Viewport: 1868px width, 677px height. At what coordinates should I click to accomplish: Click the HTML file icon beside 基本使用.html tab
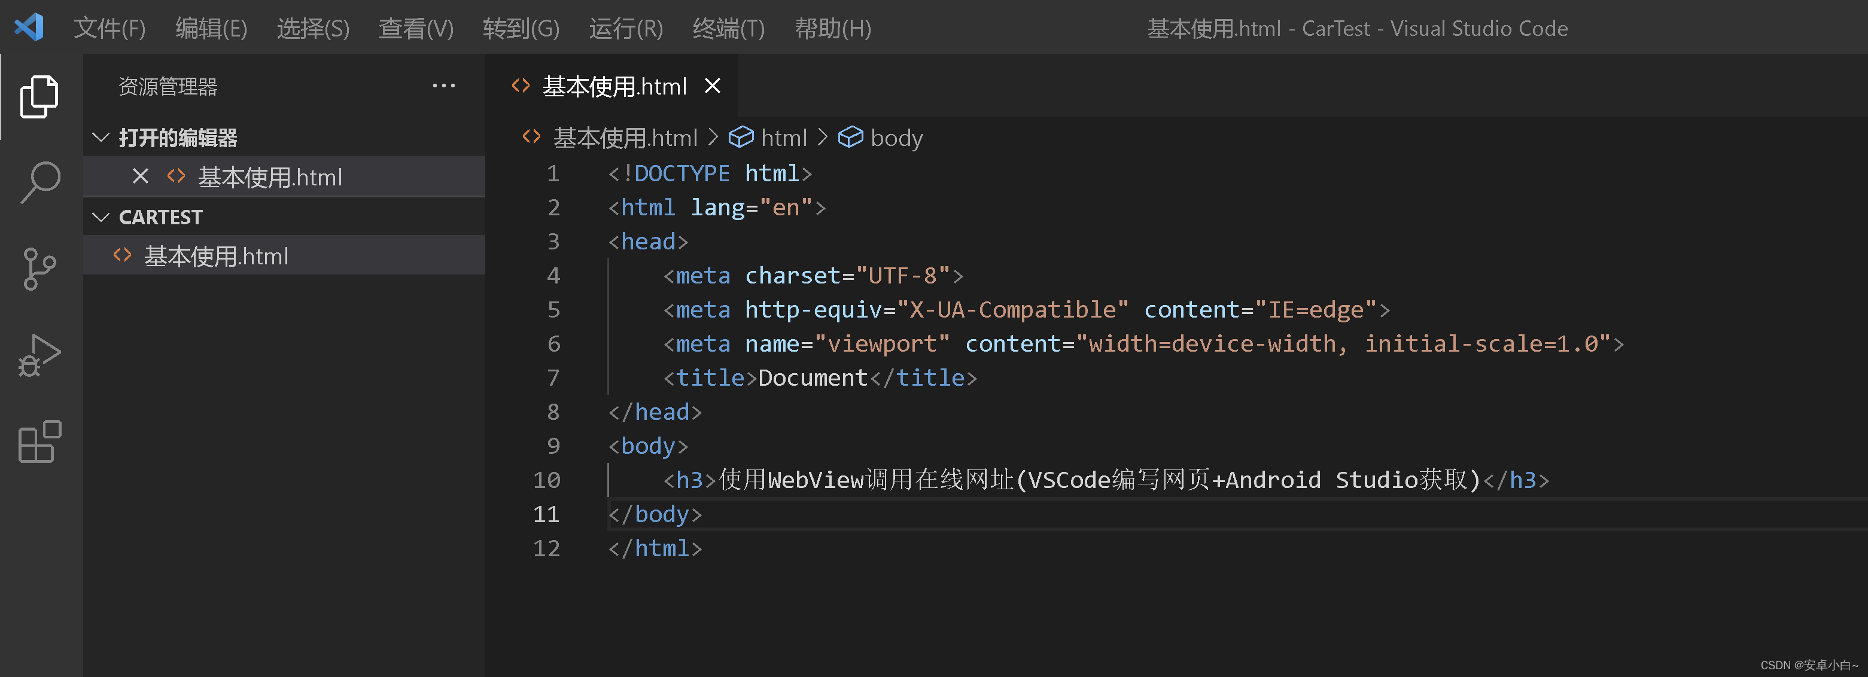click(519, 86)
